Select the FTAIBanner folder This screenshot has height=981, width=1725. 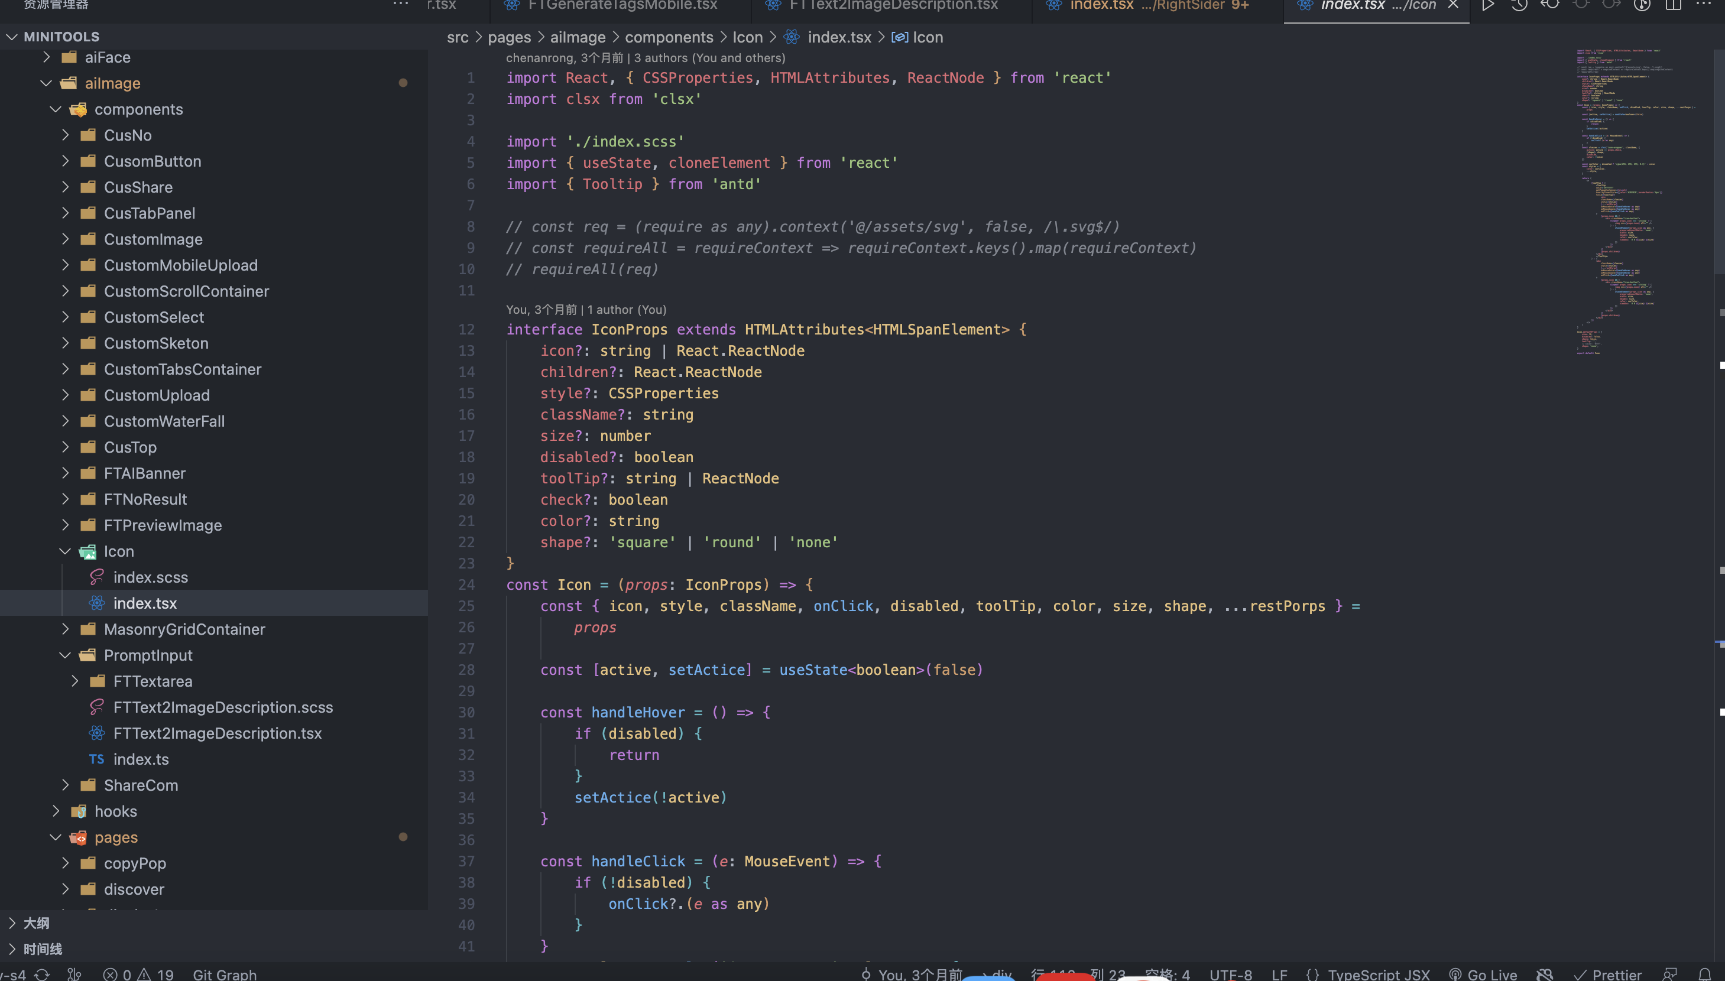point(213,473)
